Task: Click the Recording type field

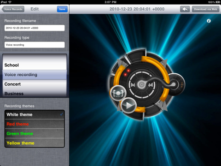Action: click(35, 45)
